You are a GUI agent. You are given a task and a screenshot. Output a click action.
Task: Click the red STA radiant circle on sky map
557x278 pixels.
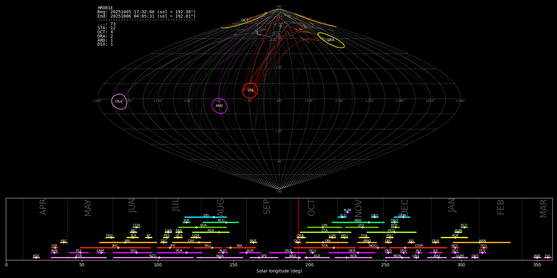[x=250, y=90]
